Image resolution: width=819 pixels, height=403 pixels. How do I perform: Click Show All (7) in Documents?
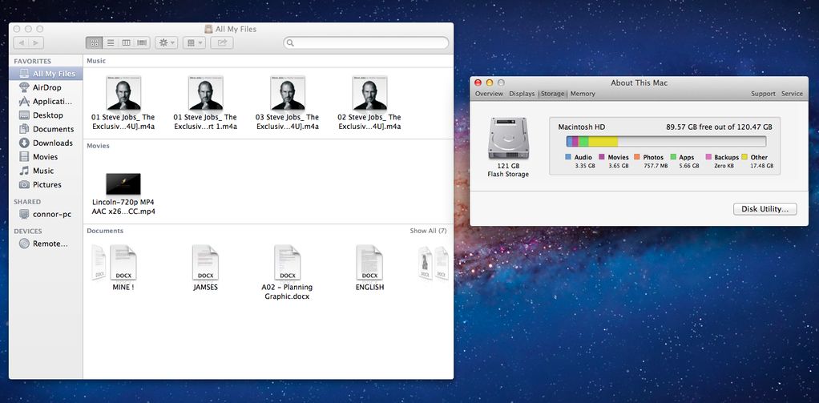coord(428,231)
